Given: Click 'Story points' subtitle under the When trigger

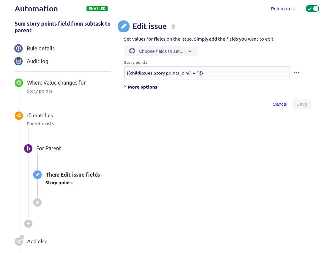Looking at the screenshot, I should 39,91.
